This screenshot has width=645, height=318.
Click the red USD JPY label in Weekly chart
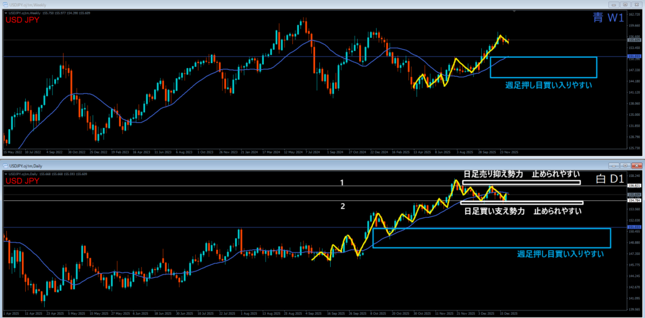(x=23, y=20)
